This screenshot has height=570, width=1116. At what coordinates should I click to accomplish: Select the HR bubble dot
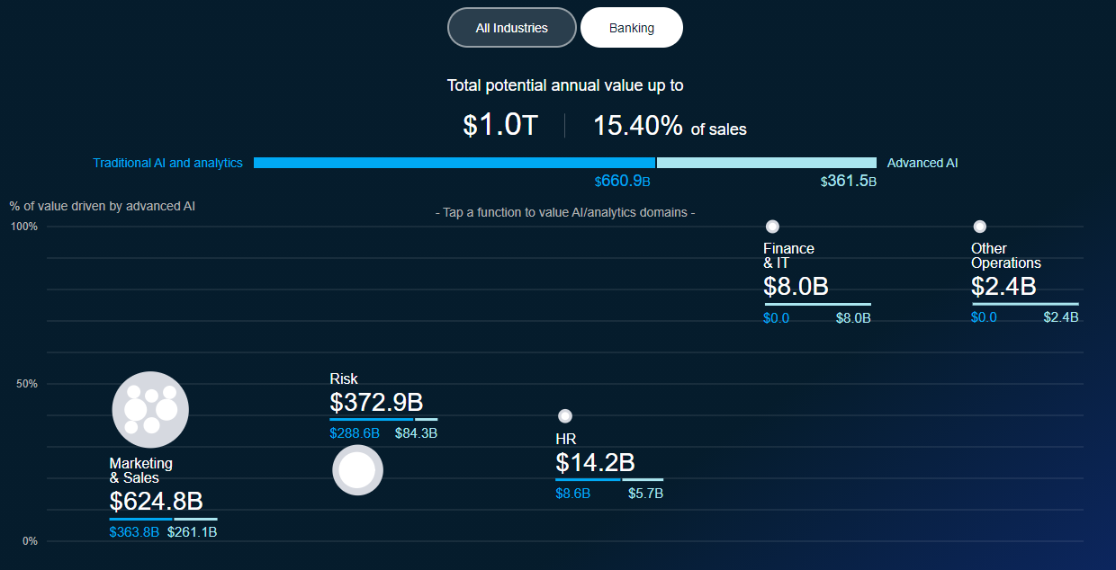[564, 416]
